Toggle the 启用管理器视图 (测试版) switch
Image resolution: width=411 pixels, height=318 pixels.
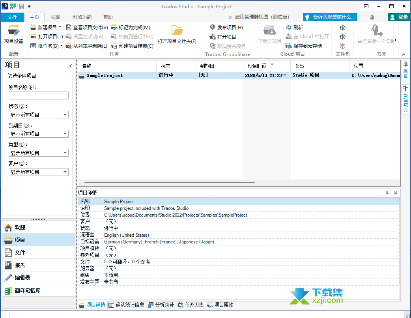[x=229, y=17]
